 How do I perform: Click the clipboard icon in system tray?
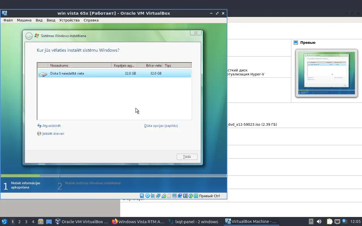(329, 221)
